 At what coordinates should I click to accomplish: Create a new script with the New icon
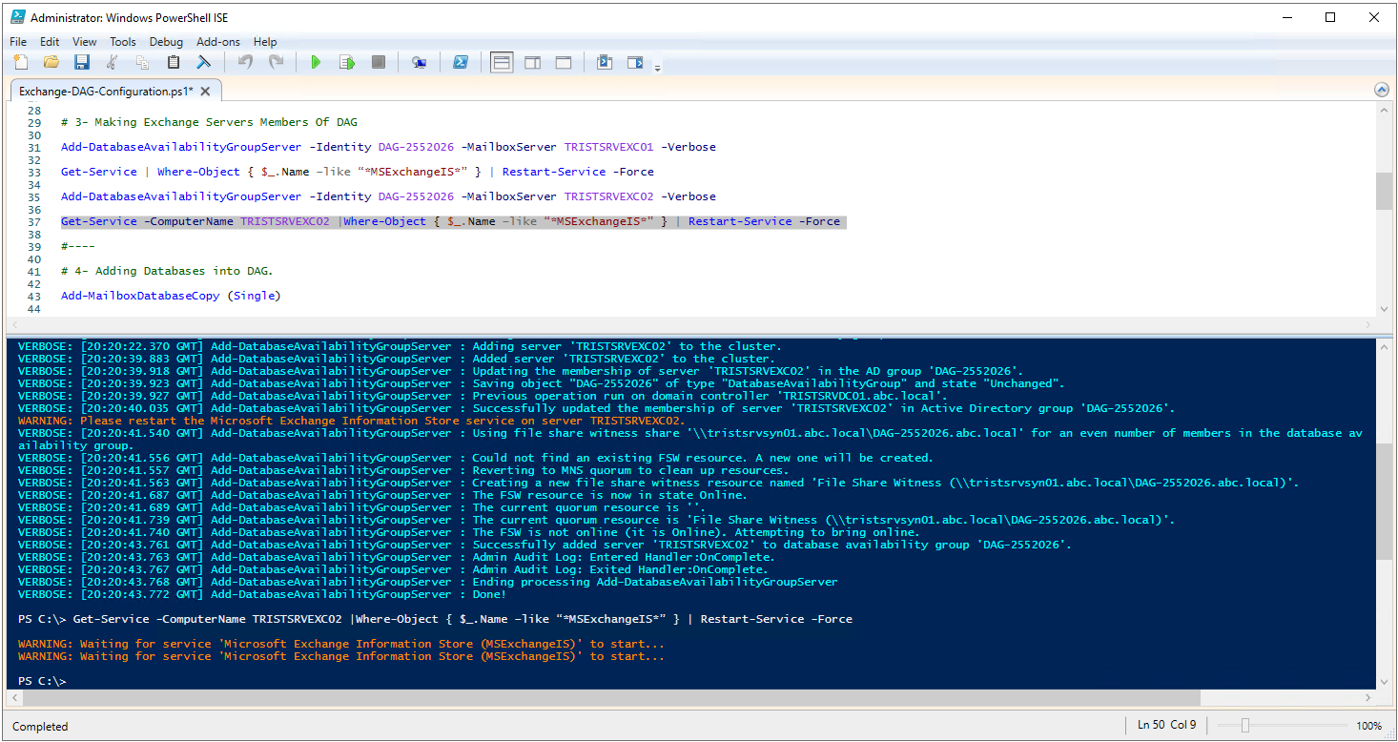[21, 63]
